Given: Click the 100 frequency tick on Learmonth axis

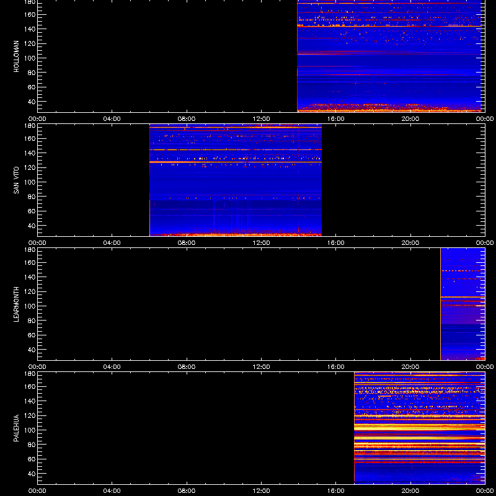Looking at the screenshot, I should (31, 306).
